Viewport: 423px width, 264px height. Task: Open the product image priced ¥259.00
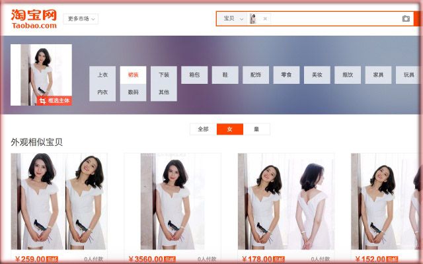click(59, 201)
